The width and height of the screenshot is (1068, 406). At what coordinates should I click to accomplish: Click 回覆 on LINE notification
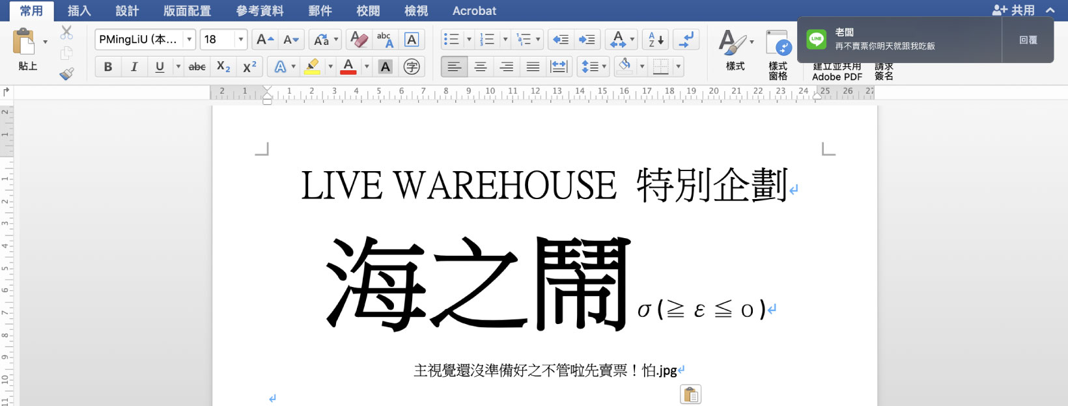click(x=1028, y=40)
